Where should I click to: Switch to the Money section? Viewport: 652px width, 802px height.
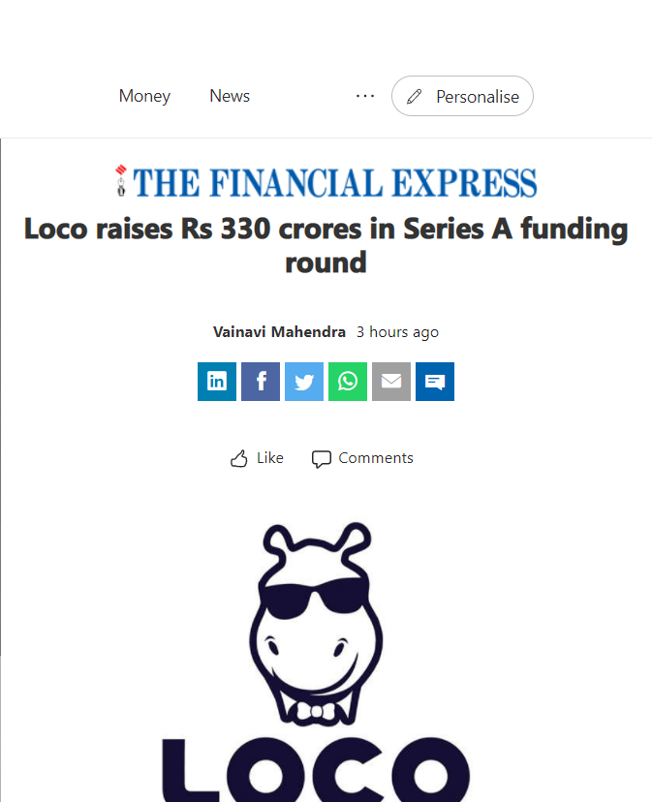(143, 95)
